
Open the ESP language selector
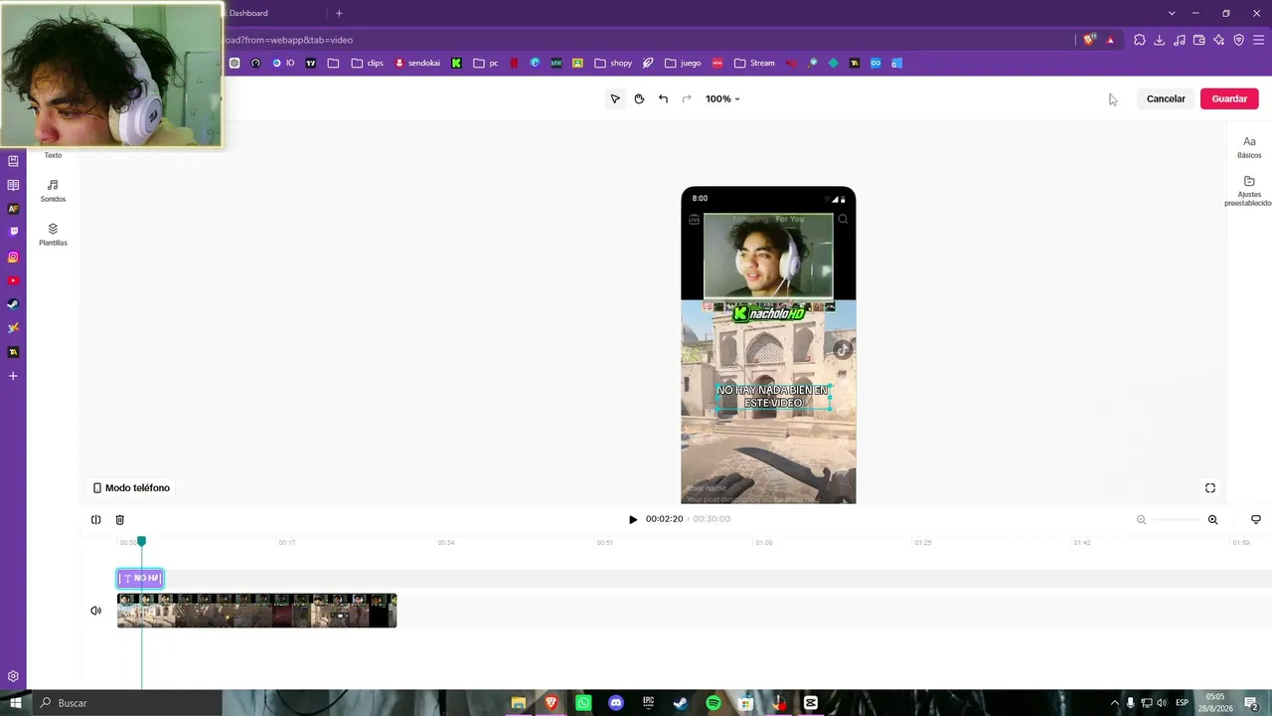click(1182, 703)
